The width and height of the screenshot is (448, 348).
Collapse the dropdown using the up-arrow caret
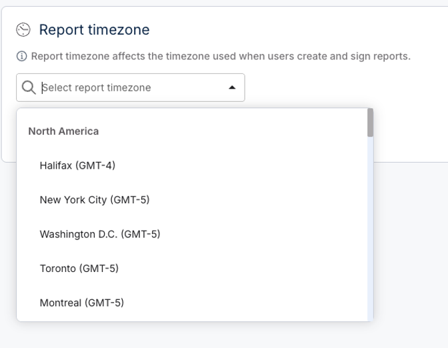pos(232,87)
